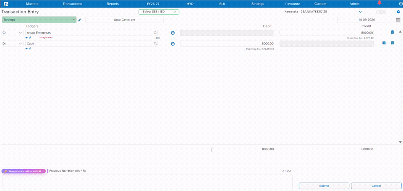Open the MYD menu
This screenshot has width=403, height=191.
[190, 4]
